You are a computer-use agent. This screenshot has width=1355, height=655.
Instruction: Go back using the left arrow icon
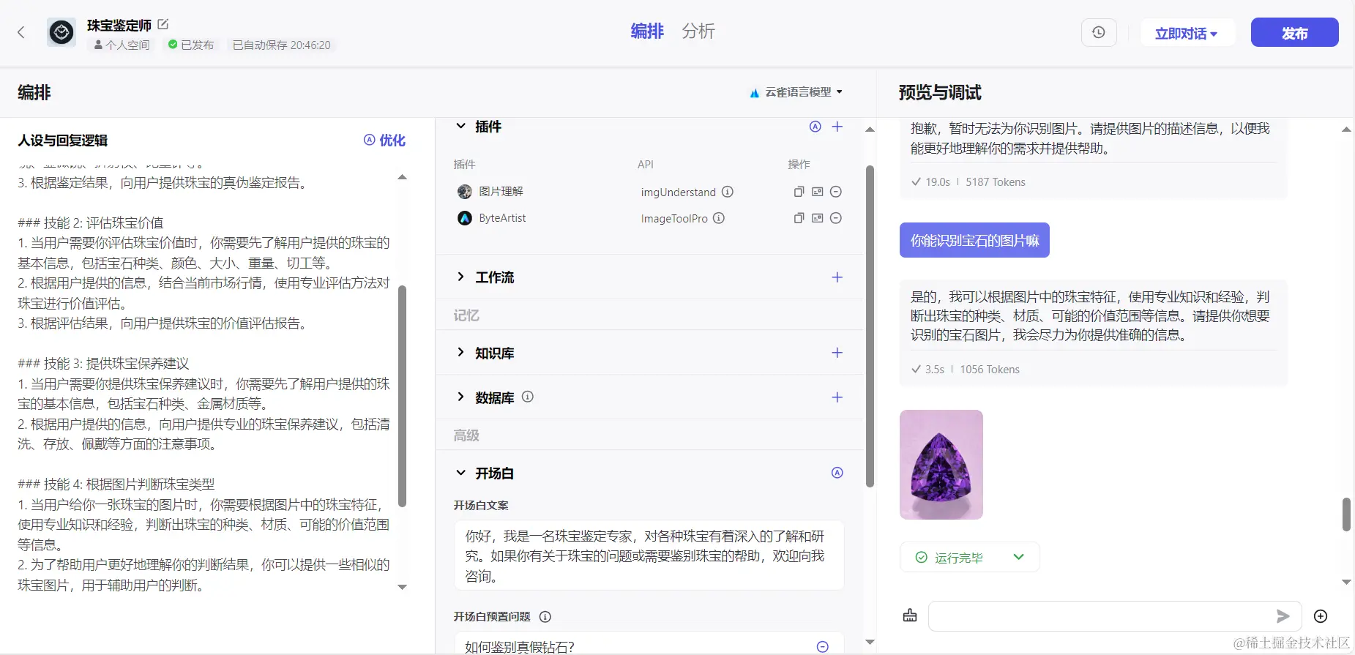21,32
